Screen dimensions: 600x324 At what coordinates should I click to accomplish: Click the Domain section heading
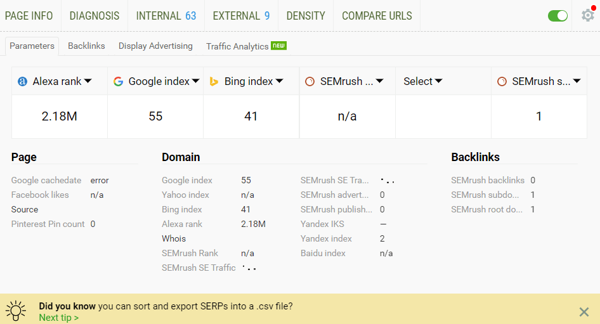pyautogui.click(x=181, y=157)
